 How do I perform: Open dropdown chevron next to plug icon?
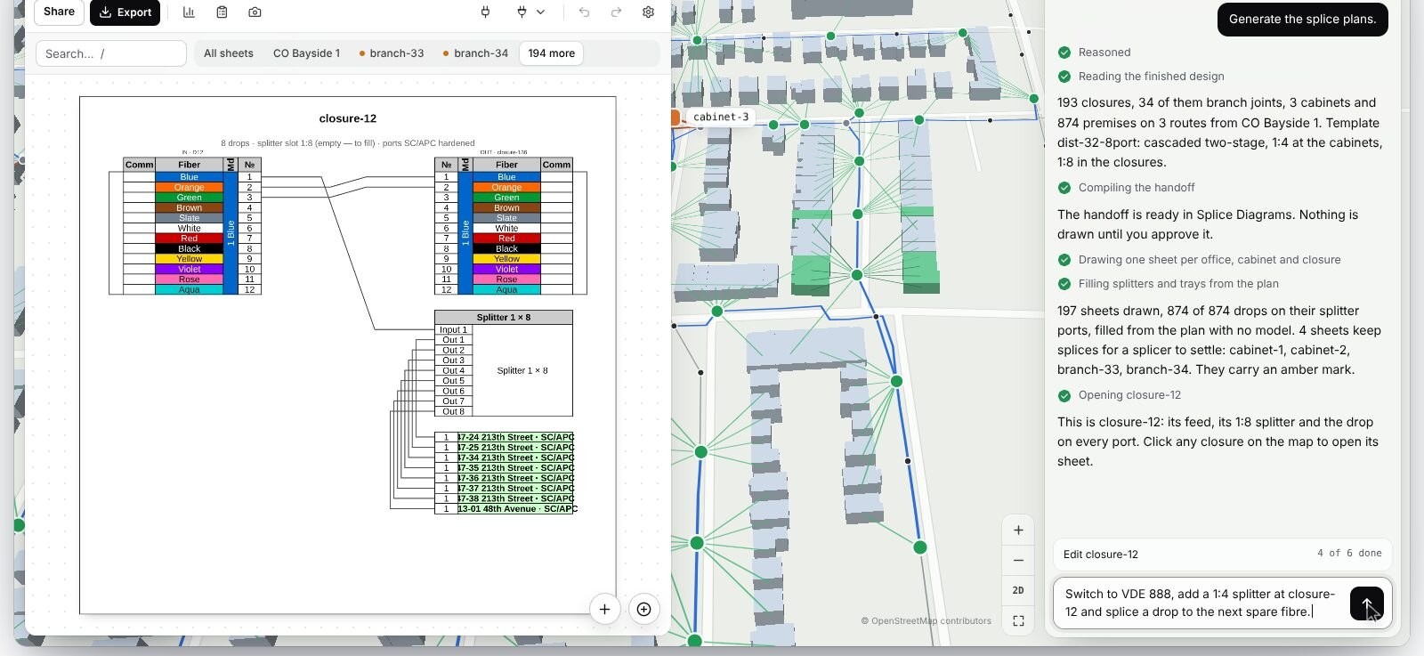click(540, 12)
